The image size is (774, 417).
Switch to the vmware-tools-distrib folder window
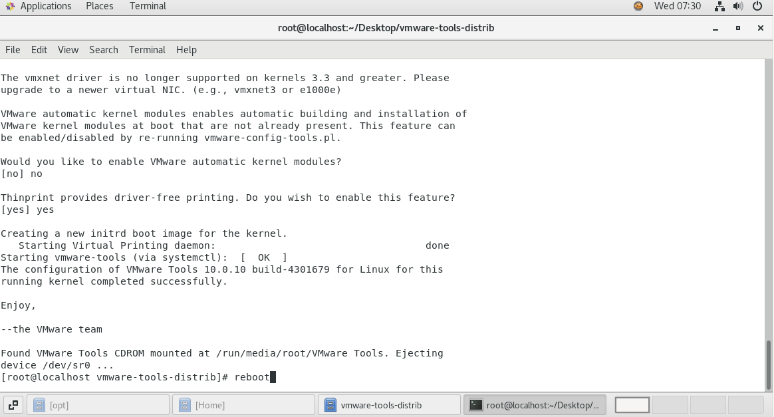pos(389,405)
